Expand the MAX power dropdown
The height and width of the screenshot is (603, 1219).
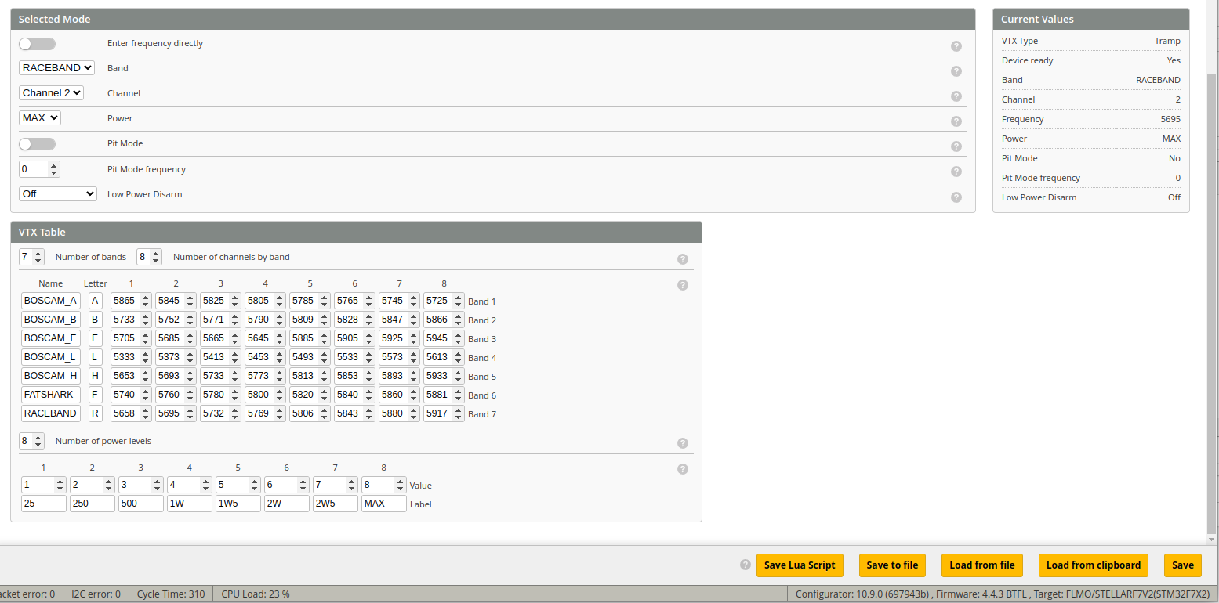pos(40,118)
